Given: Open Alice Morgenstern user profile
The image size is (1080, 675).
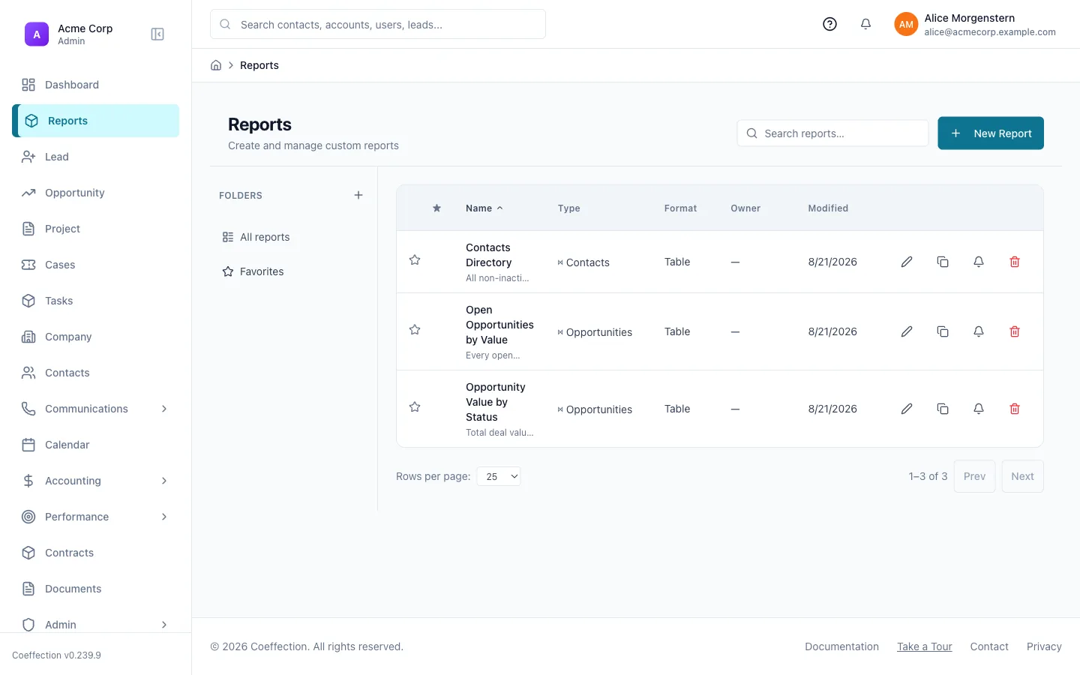Looking at the screenshot, I should pyautogui.click(x=975, y=24).
